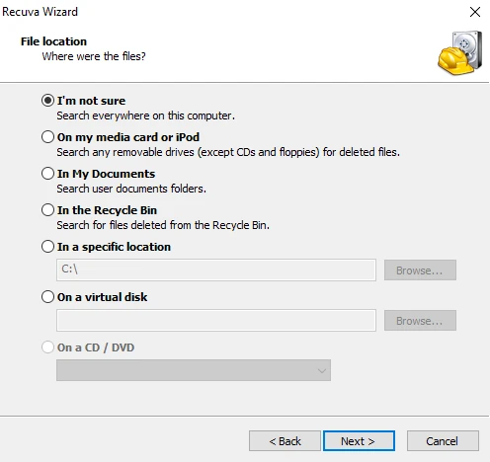Viewport: 490px width, 462px height.
Task: Click the "Search user documents folders" description text
Action: tap(131, 189)
